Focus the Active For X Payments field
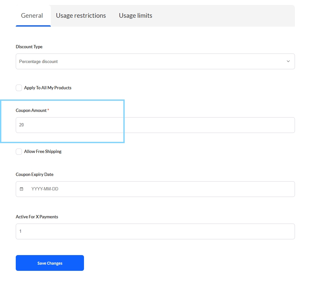Image resolution: width=312 pixels, height=282 pixels. click(155, 231)
